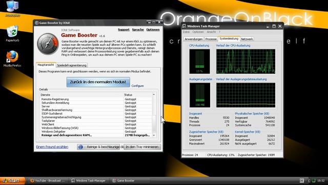Click the Auslagerungsdatei 190 MB gauge
The width and height of the screenshot is (328, 185).
[200, 95]
